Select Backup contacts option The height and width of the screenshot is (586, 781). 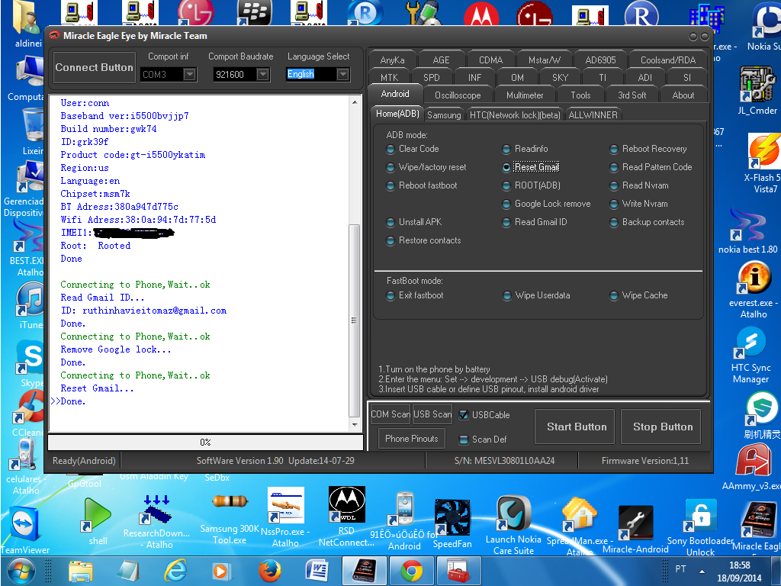click(x=647, y=222)
